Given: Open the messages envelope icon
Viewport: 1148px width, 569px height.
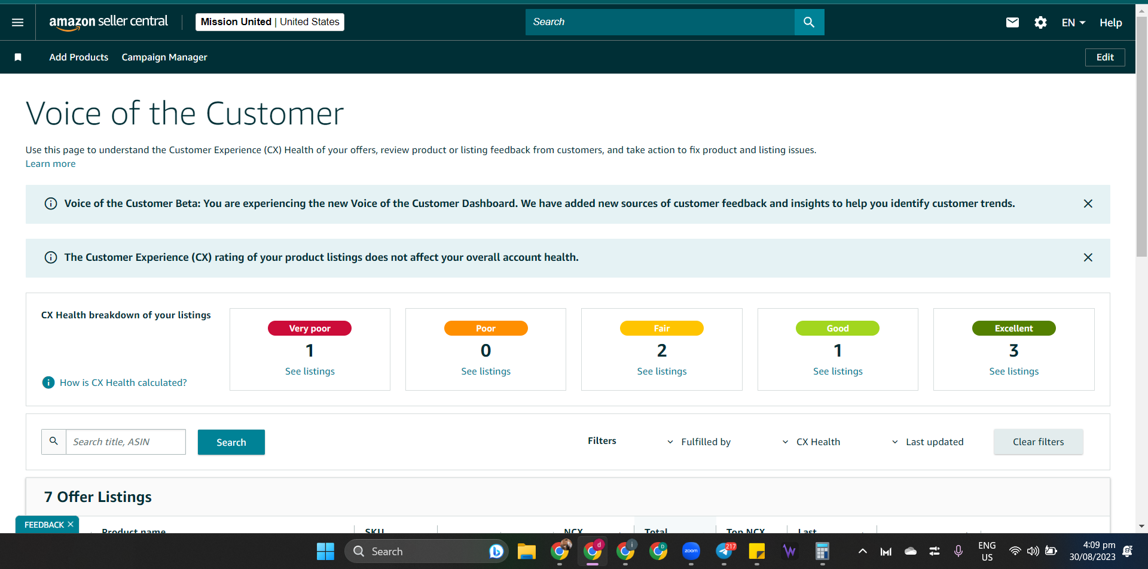Looking at the screenshot, I should [1012, 22].
